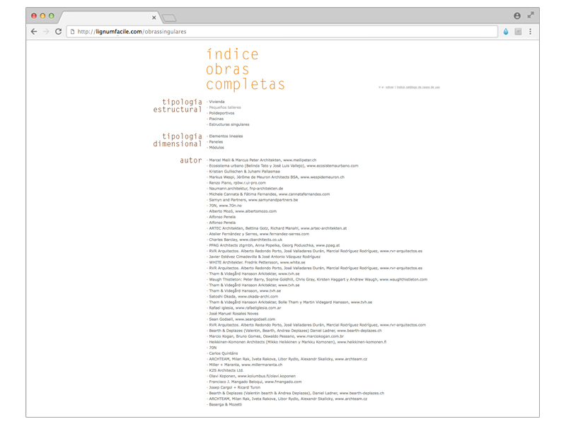Viewport: 566px width, 424px height.
Task: Select 'Vivienda' structural typology
Action: [216, 102]
